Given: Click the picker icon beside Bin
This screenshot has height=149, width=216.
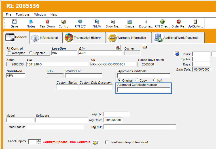Looking at the screenshot, I should coord(118,48).
